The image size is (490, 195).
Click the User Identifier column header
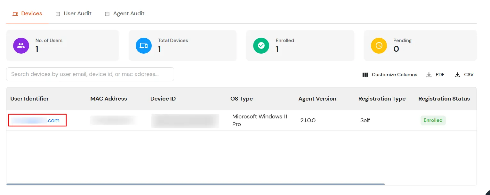click(29, 99)
